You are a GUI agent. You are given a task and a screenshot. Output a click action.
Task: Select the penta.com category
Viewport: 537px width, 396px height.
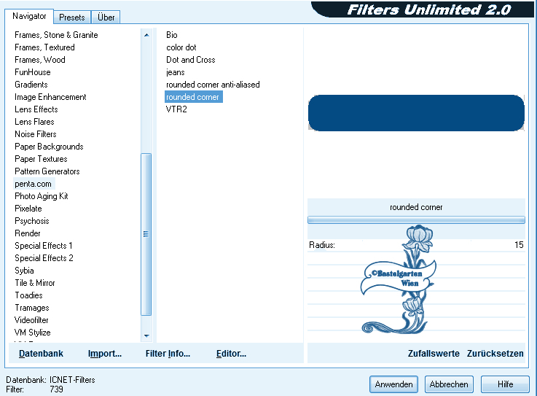(x=34, y=184)
